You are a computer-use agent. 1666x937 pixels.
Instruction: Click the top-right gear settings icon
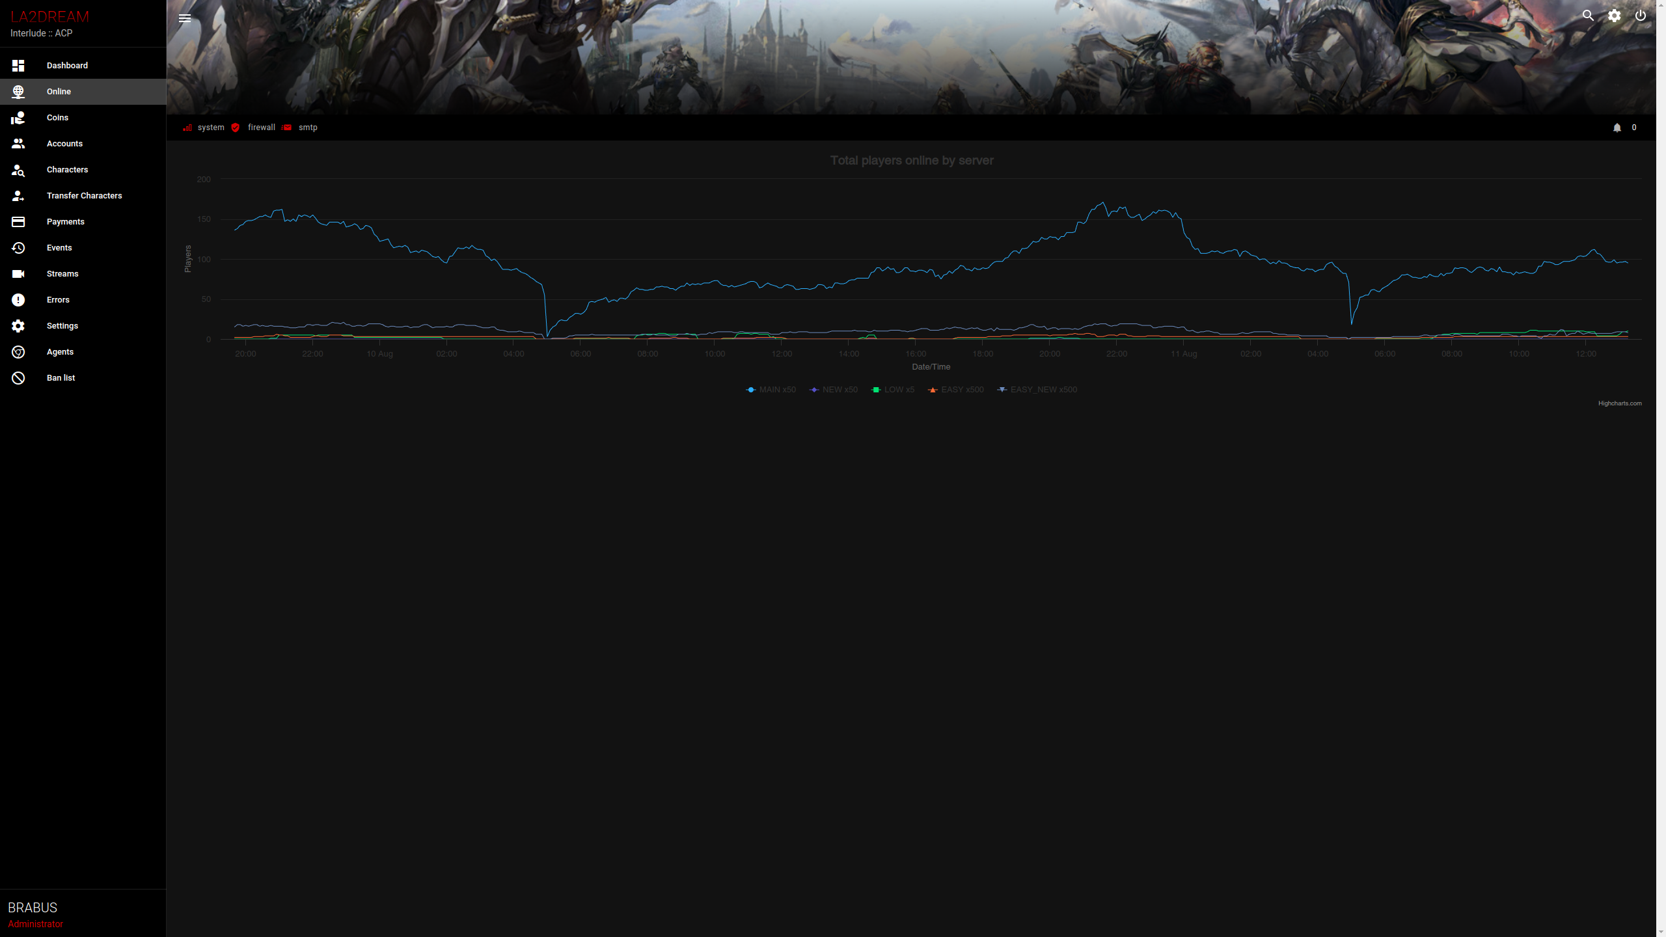tap(1615, 16)
